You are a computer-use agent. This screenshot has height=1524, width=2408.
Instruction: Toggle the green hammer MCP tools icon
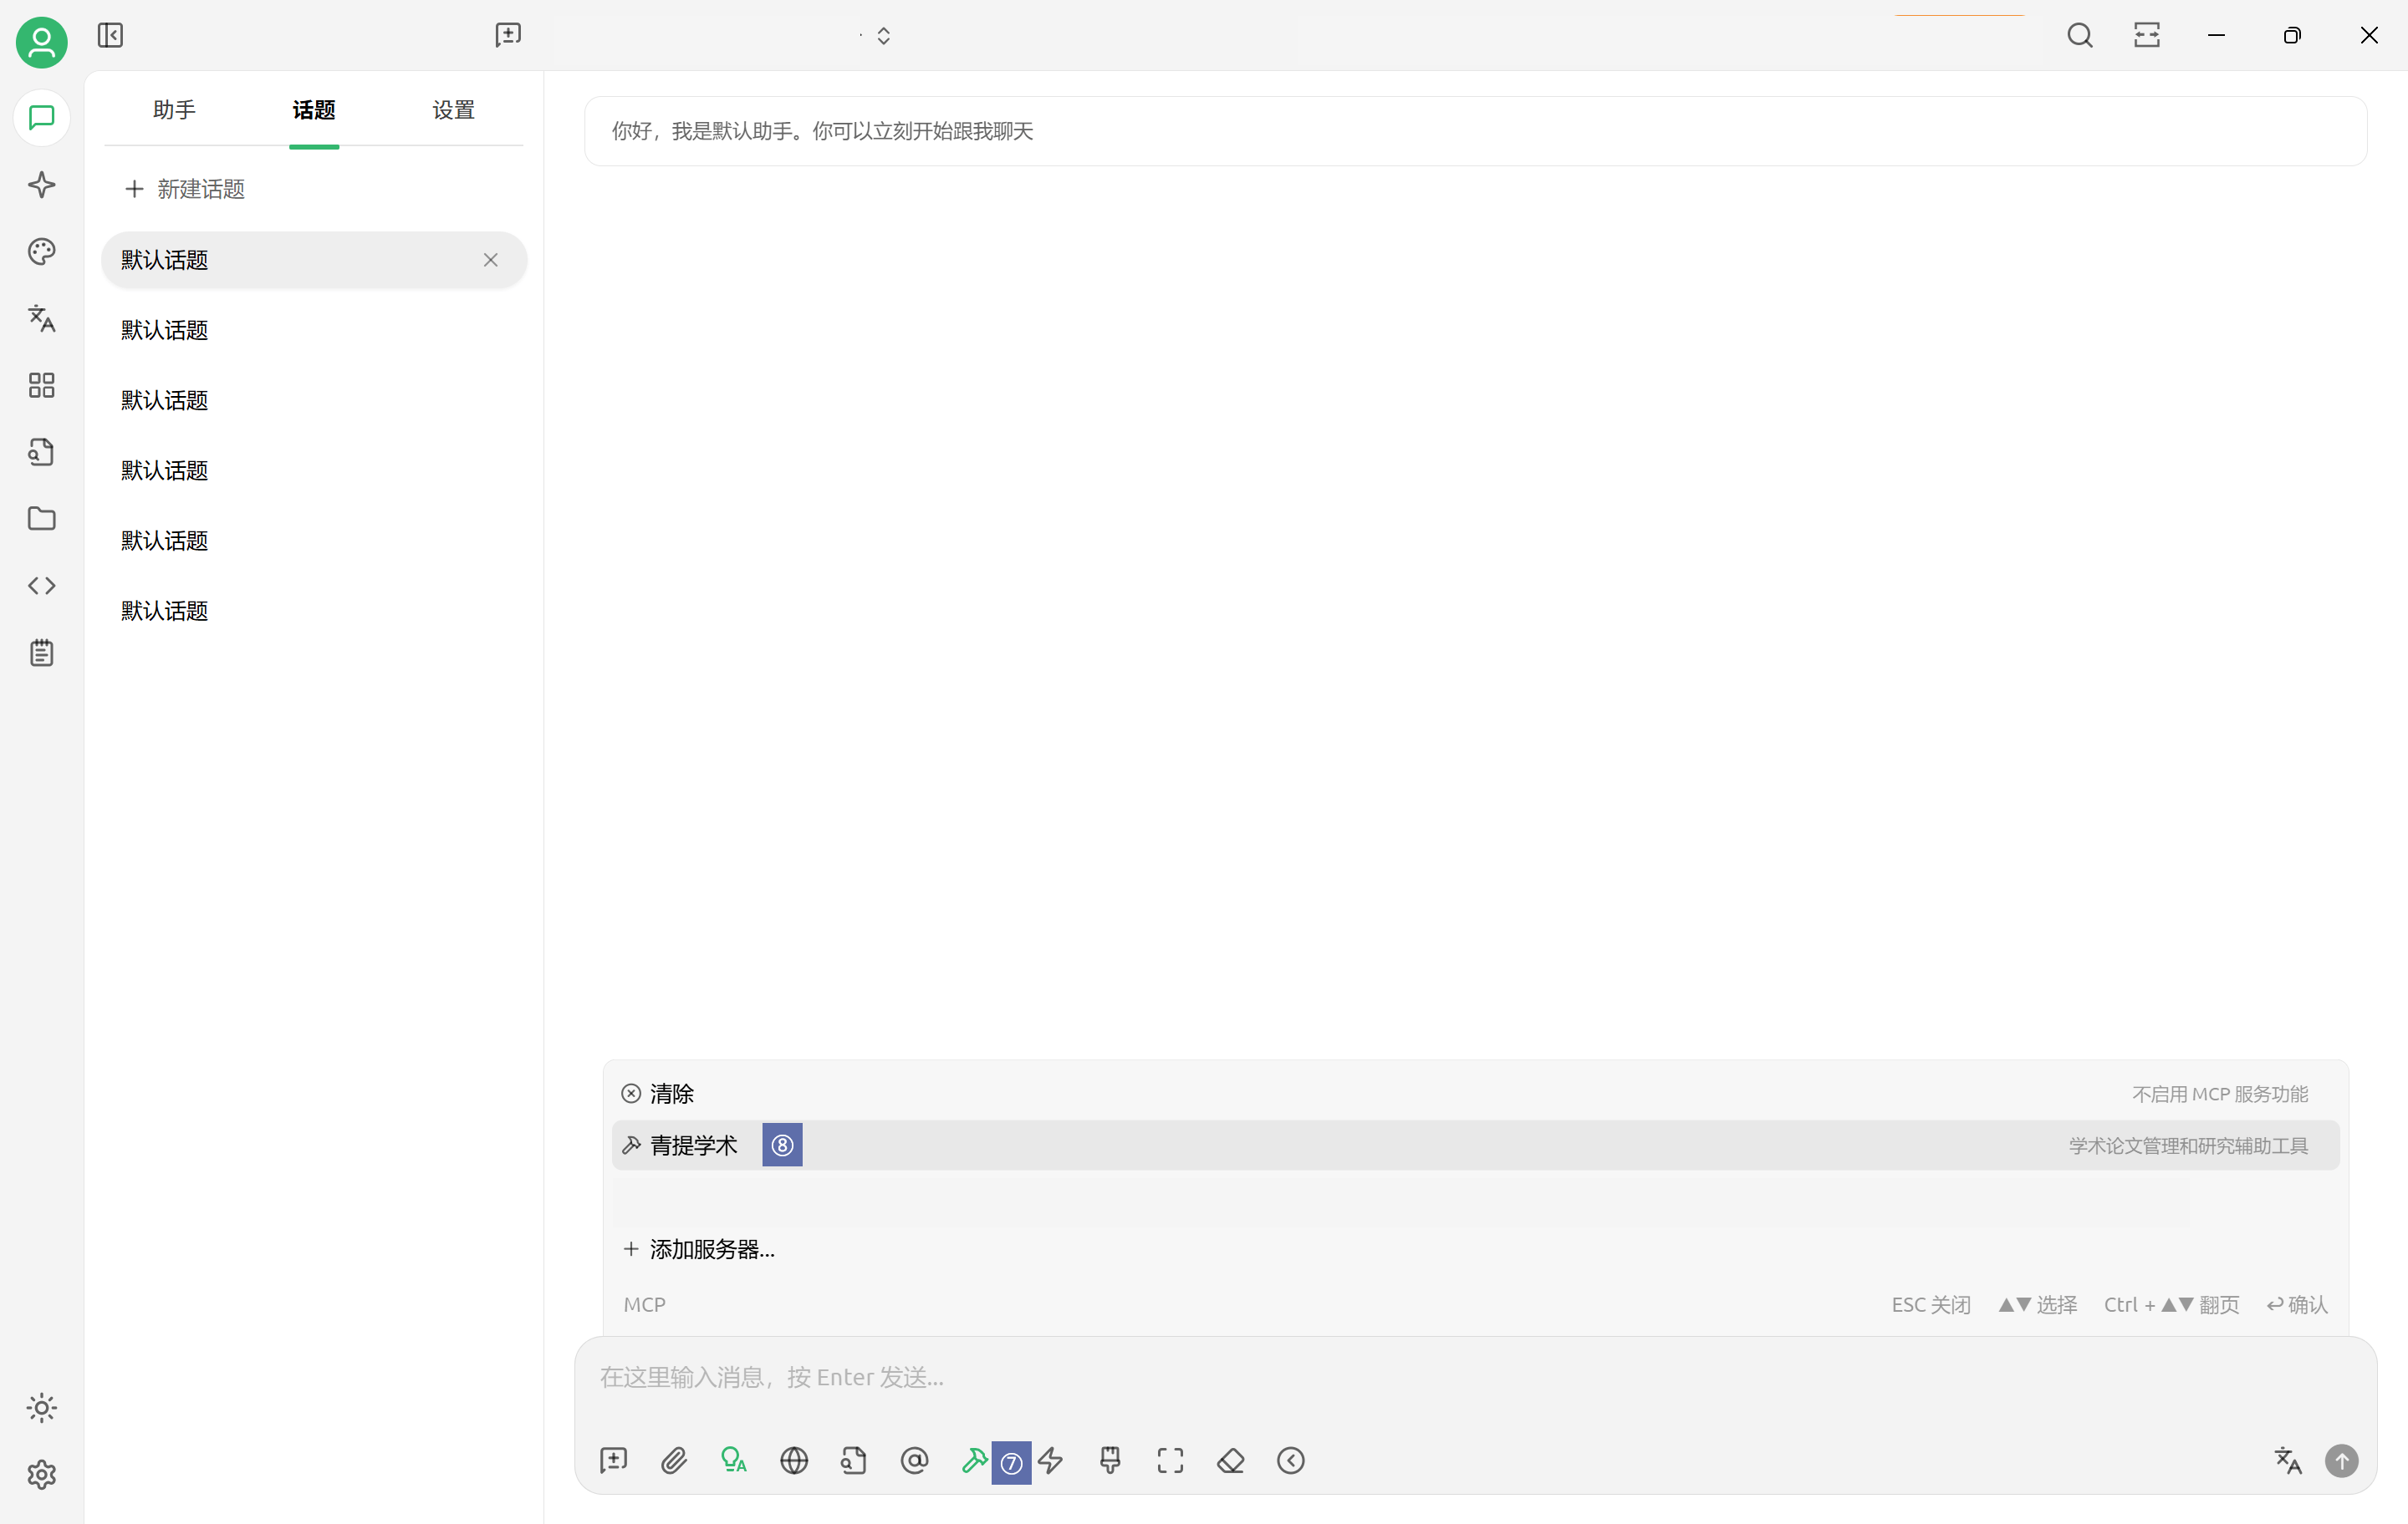pyautogui.click(x=974, y=1460)
